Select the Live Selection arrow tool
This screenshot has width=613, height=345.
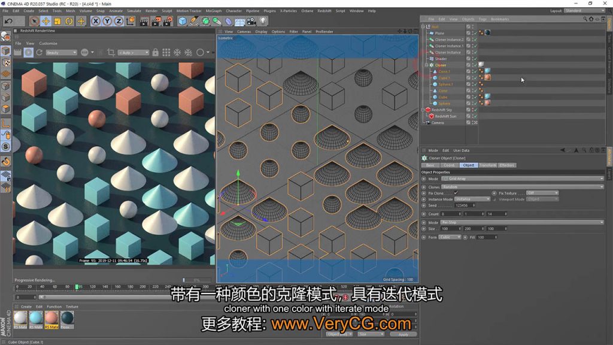pyautogui.click(x=34, y=21)
